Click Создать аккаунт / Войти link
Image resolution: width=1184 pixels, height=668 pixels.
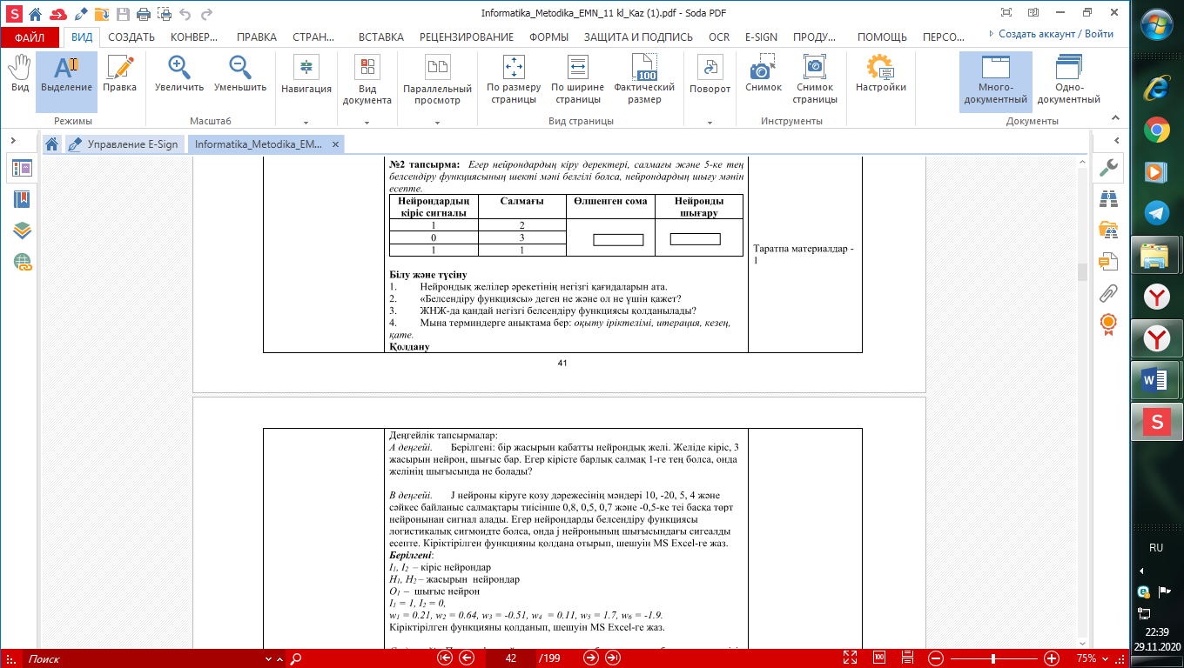1050,34
